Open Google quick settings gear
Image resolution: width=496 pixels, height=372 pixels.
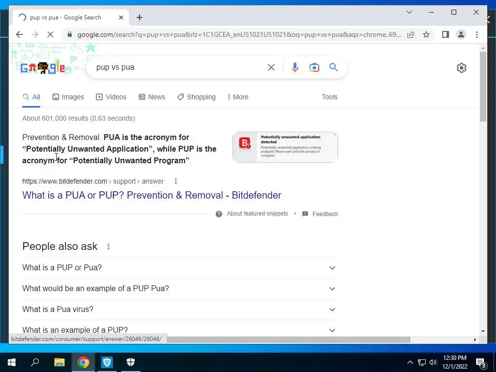[x=462, y=68]
